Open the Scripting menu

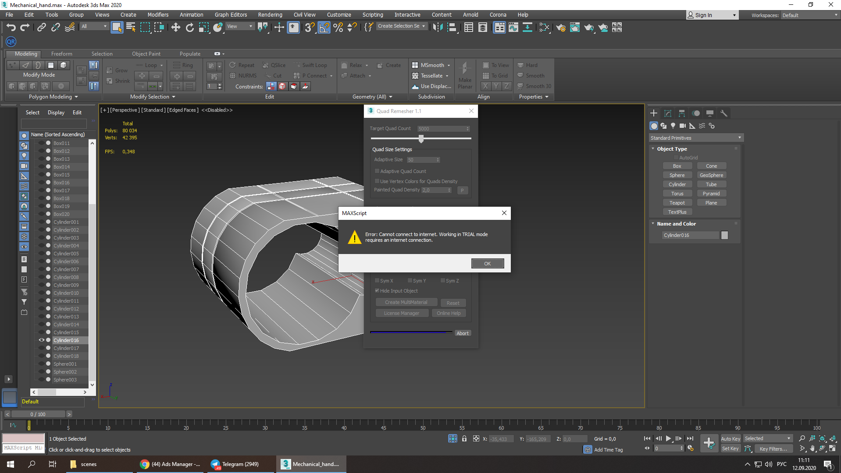click(373, 15)
